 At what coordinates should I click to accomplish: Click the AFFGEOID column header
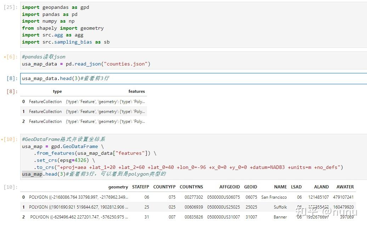(230, 187)
